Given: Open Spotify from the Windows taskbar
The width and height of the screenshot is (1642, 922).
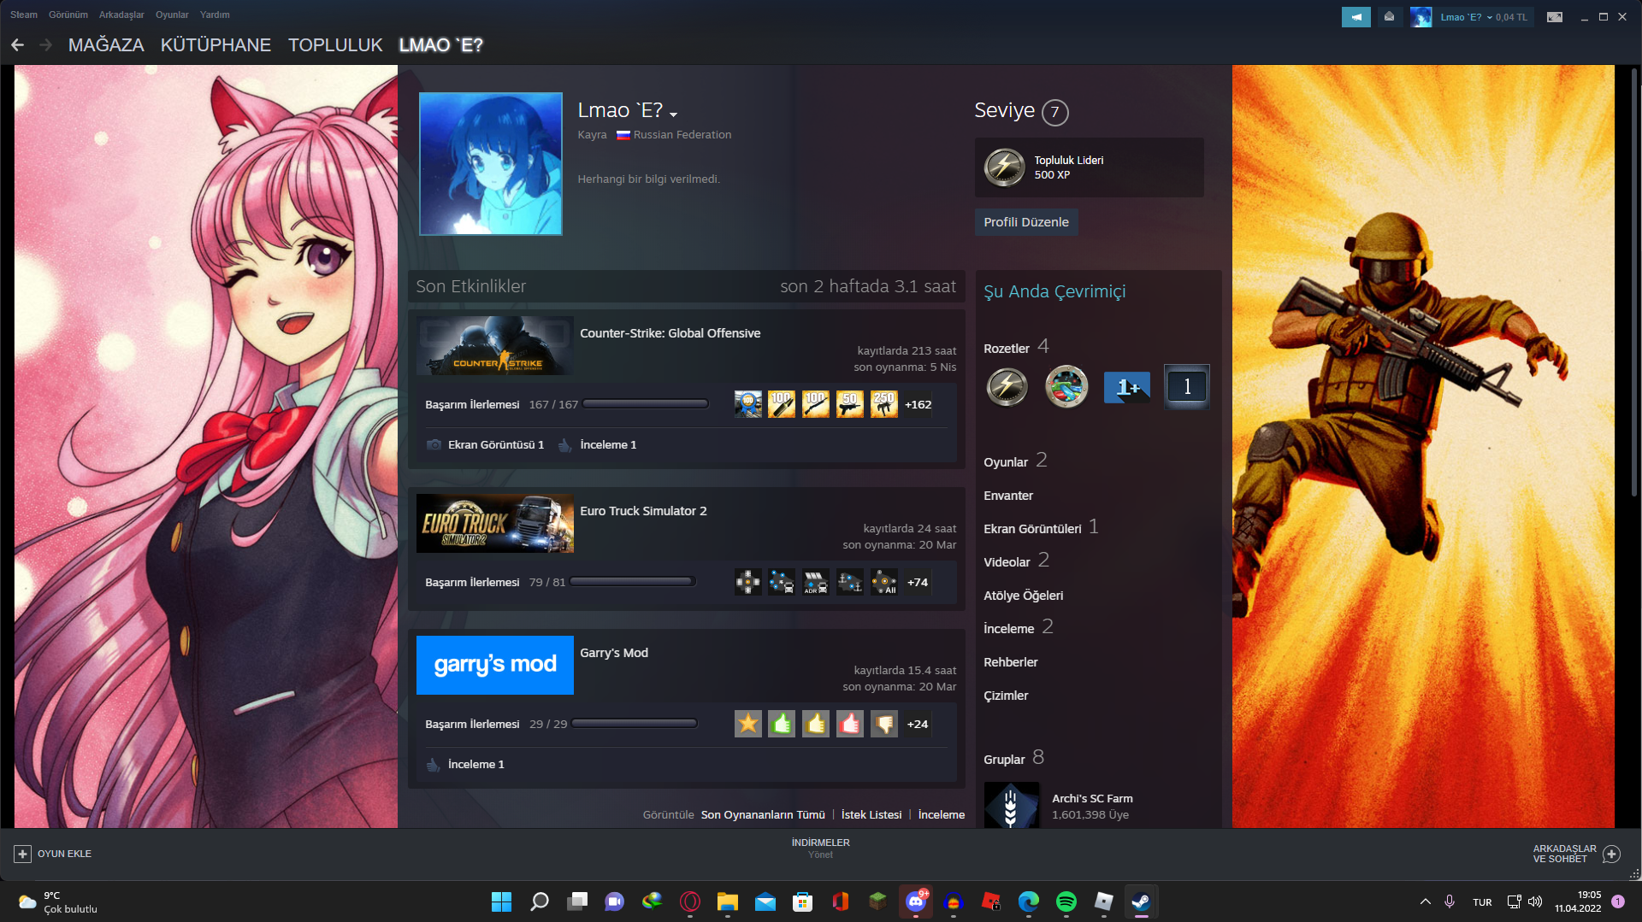Looking at the screenshot, I should [1066, 901].
